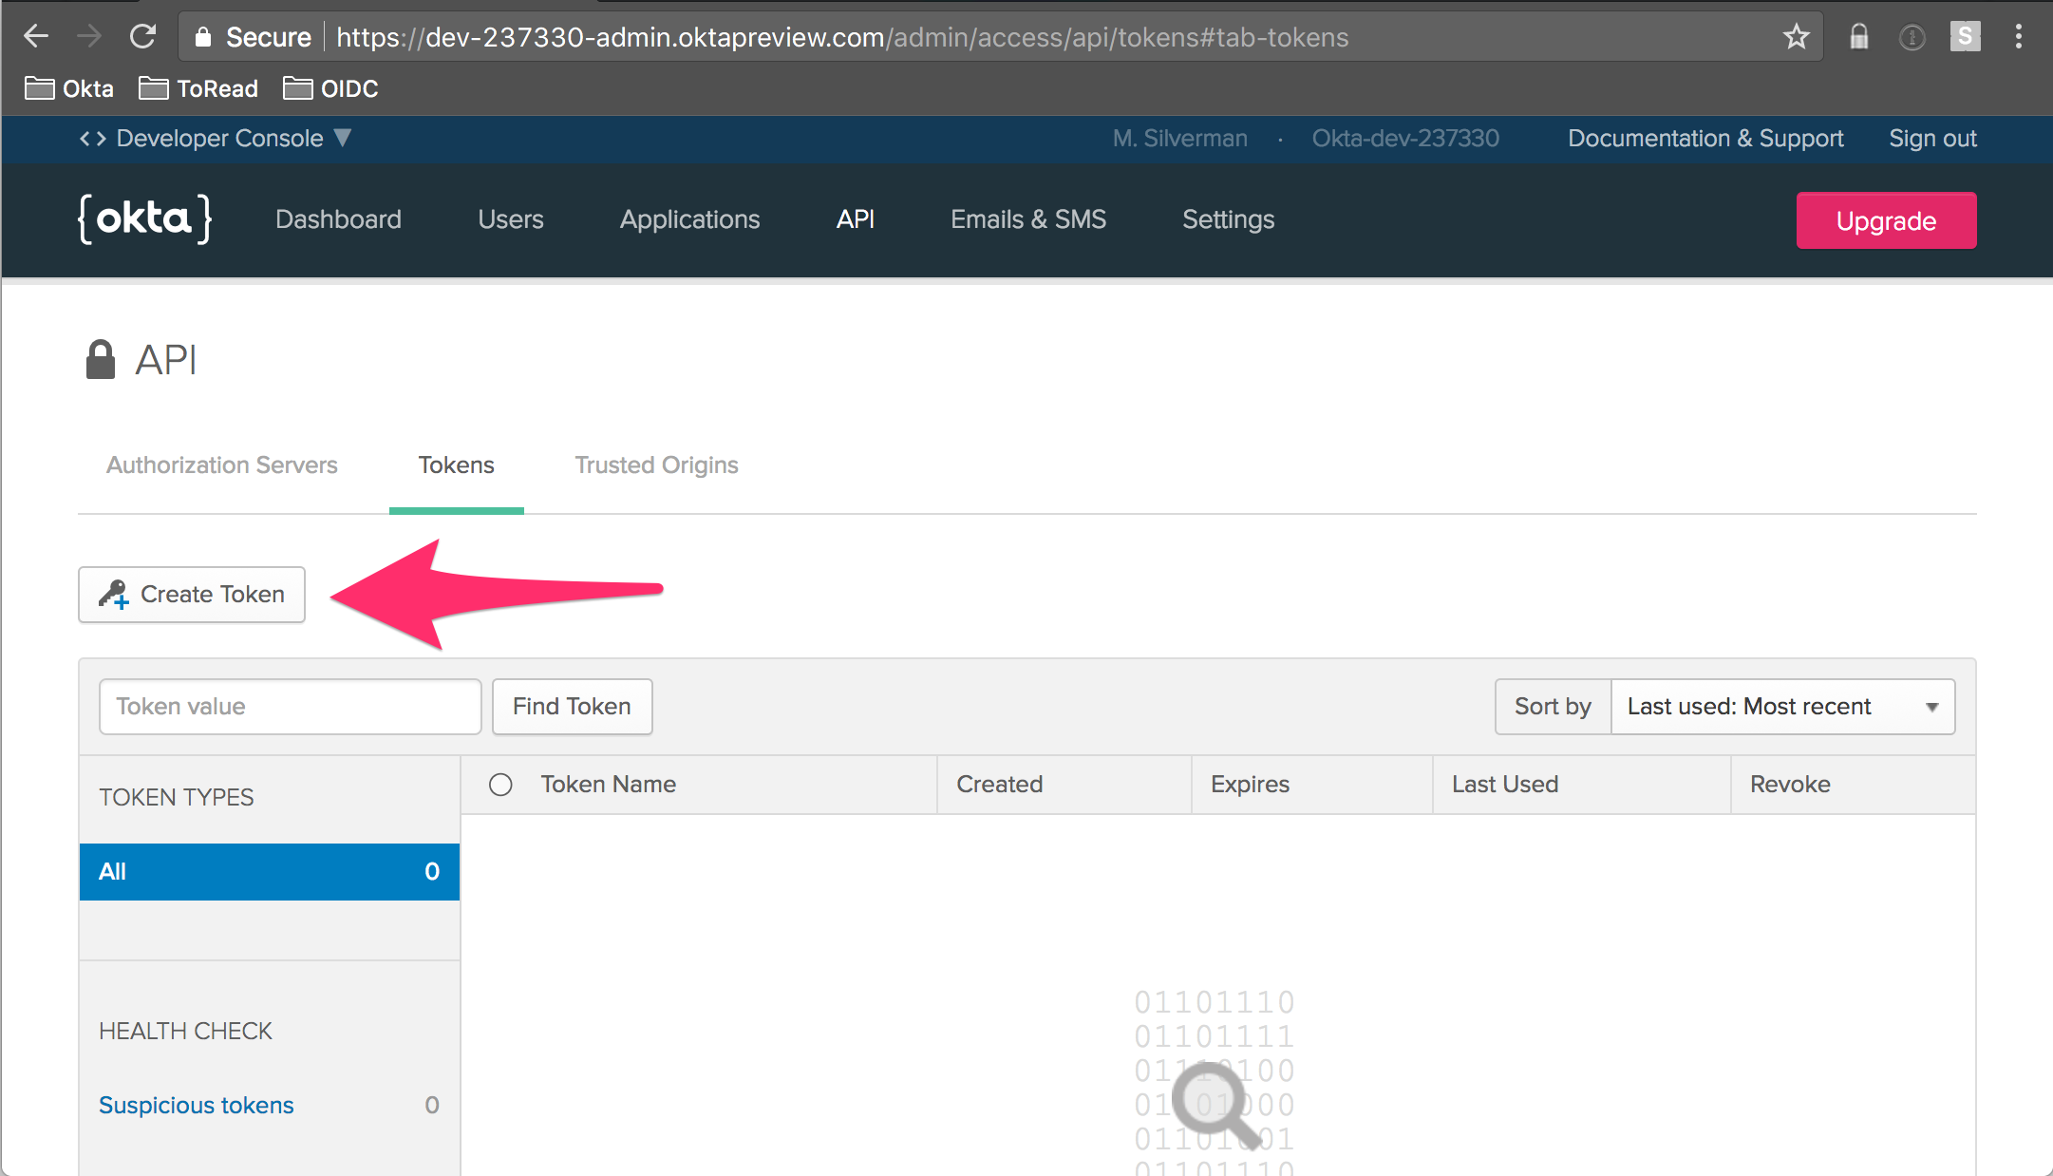Viewport: 2053px width, 1176px height.
Task: Open the ToRead bookmarks folder
Action: 198,88
